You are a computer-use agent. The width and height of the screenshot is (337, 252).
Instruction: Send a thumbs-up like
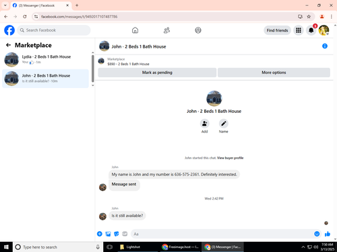point(328,234)
